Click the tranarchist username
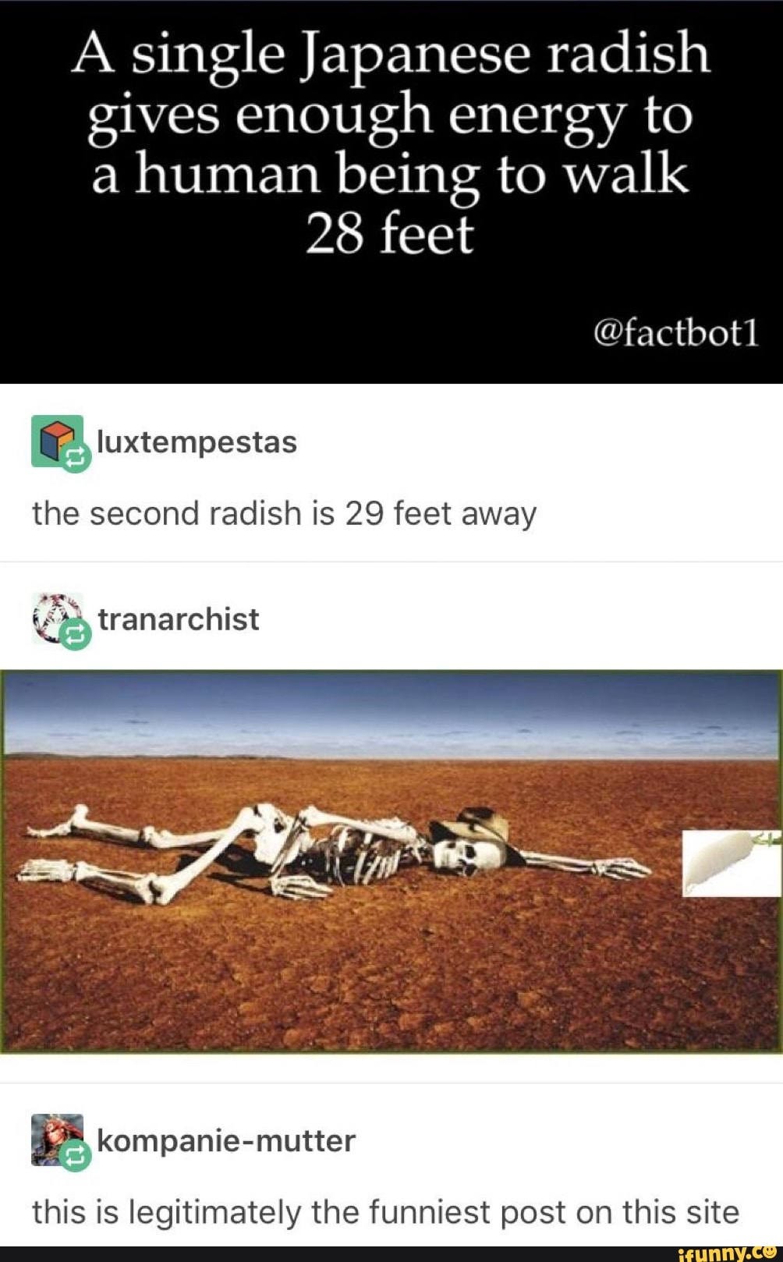Image resolution: width=783 pixels, height=1262 pixels. [179, 619]
